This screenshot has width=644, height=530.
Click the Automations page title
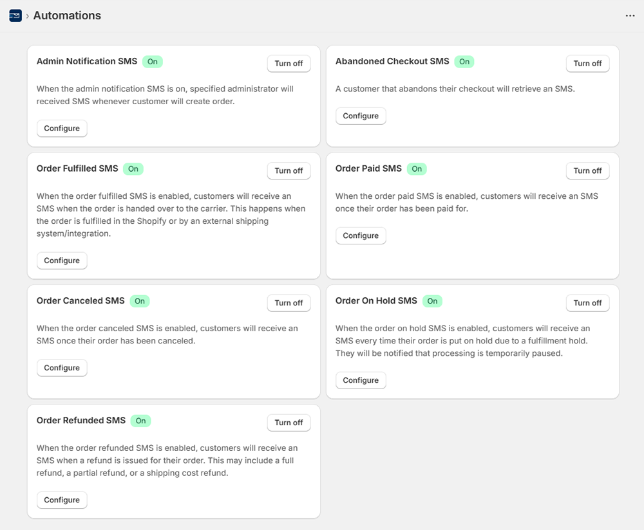tap(67, 15)
